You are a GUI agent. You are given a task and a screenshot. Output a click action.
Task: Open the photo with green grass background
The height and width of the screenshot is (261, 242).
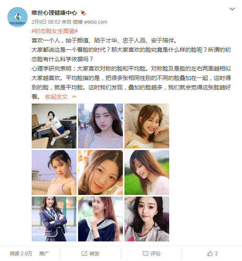[147, 173]
